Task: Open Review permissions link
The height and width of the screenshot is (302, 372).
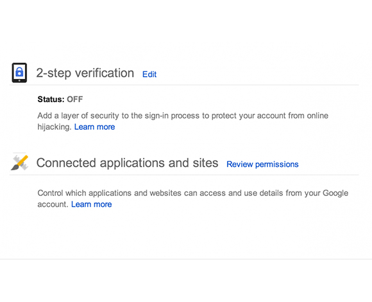Action: (262, 164)
